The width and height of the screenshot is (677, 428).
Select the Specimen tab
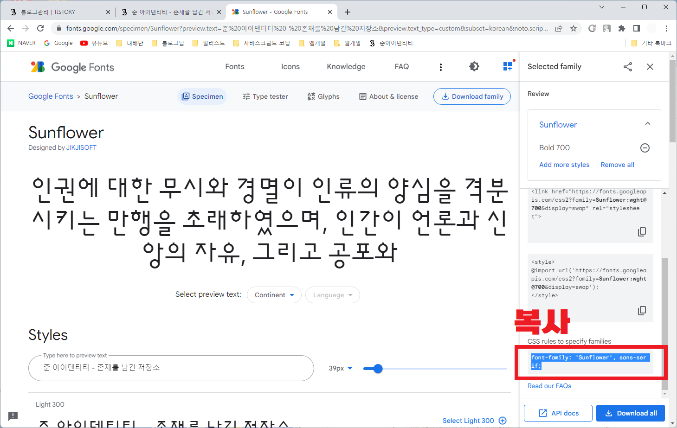pyautogui.click(x=202, y=96)
